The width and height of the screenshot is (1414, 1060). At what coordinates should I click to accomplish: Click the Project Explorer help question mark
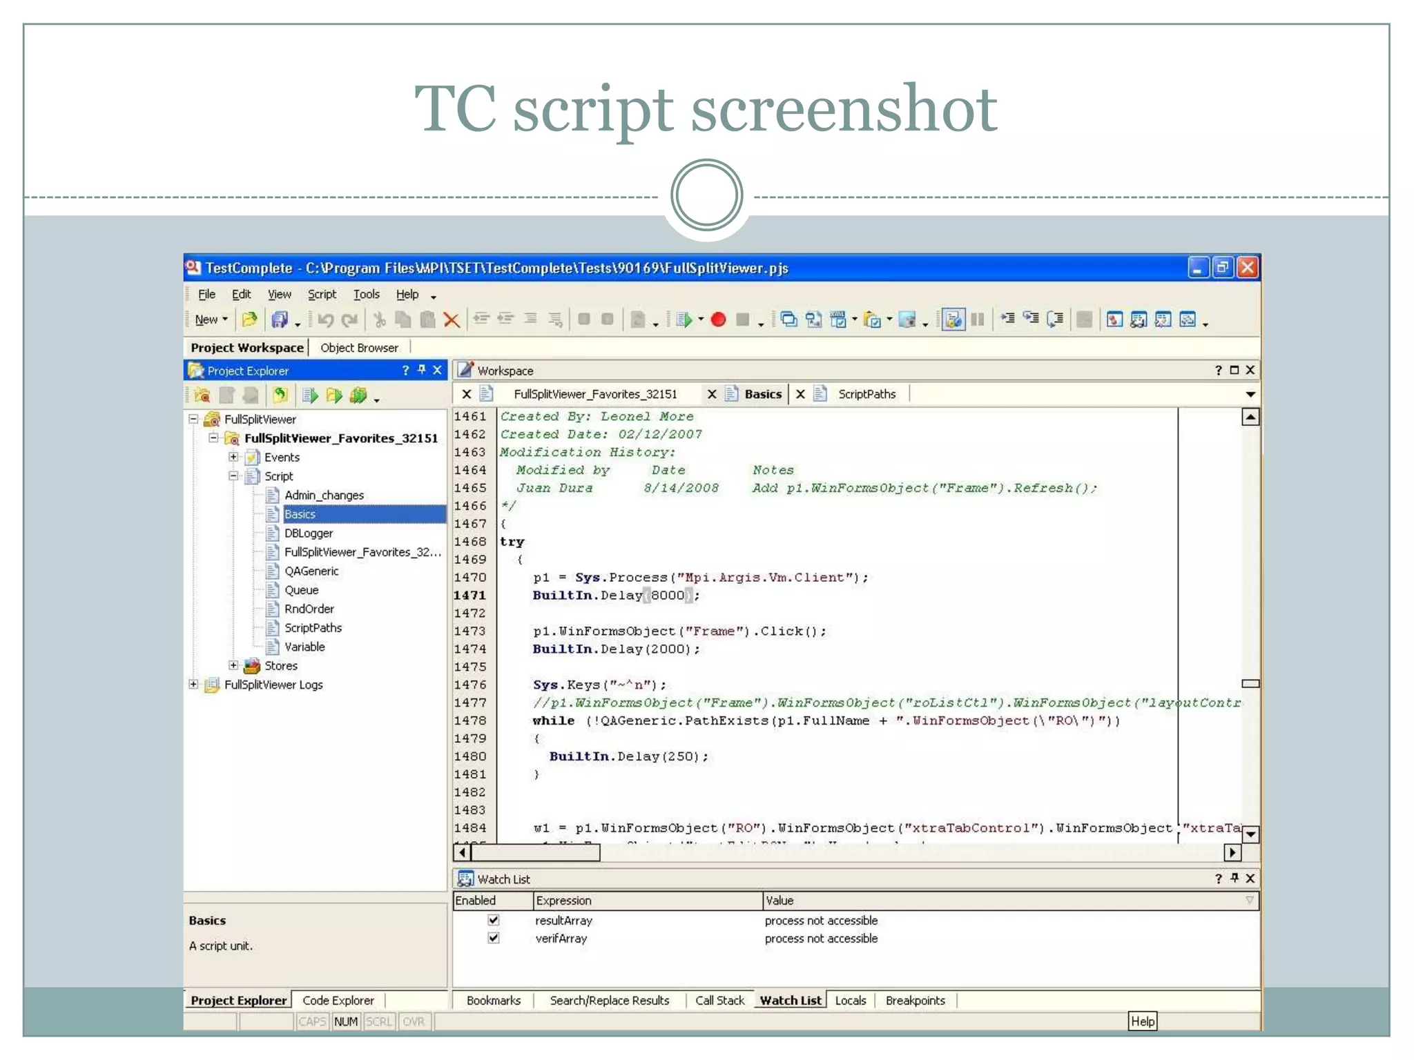(x=405, y=371)
